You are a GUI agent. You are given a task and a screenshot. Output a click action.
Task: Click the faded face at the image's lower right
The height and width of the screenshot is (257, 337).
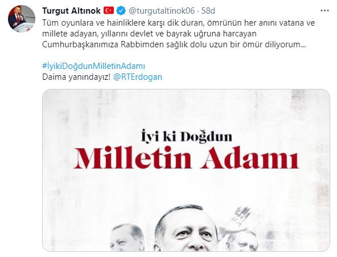tap(243, 241)
